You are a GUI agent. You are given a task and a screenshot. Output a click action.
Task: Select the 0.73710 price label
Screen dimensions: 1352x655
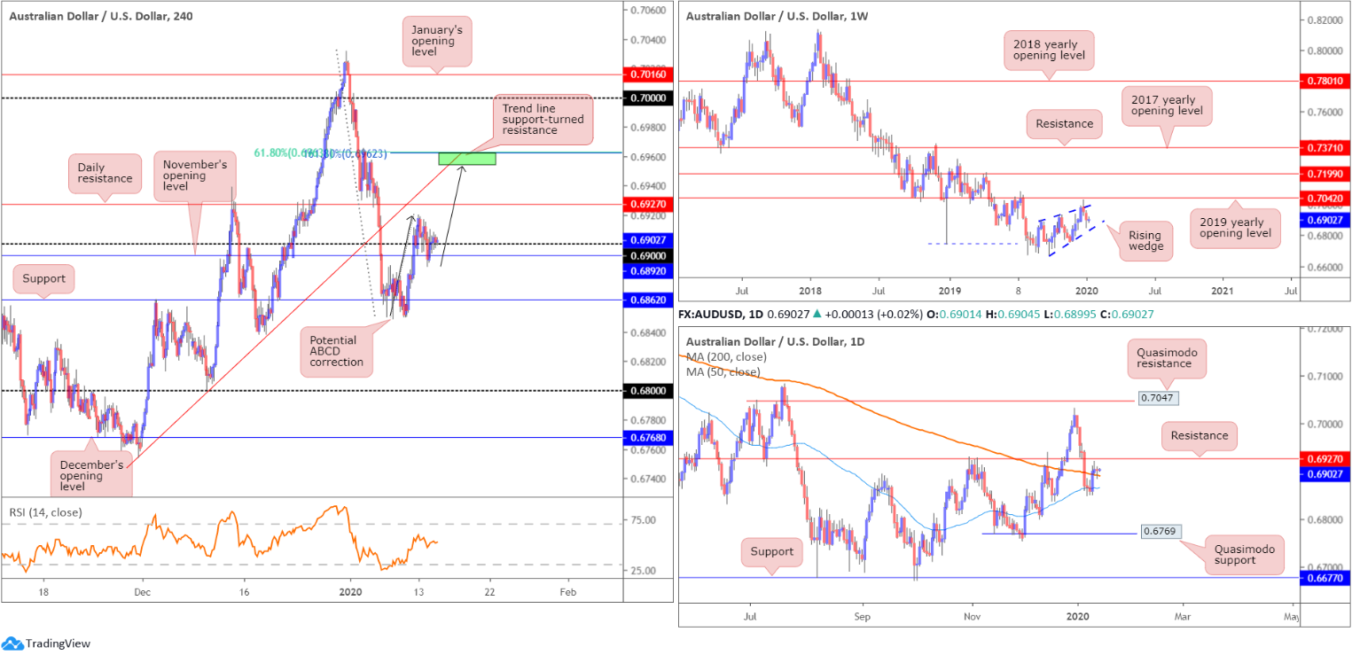(1325, 147)
